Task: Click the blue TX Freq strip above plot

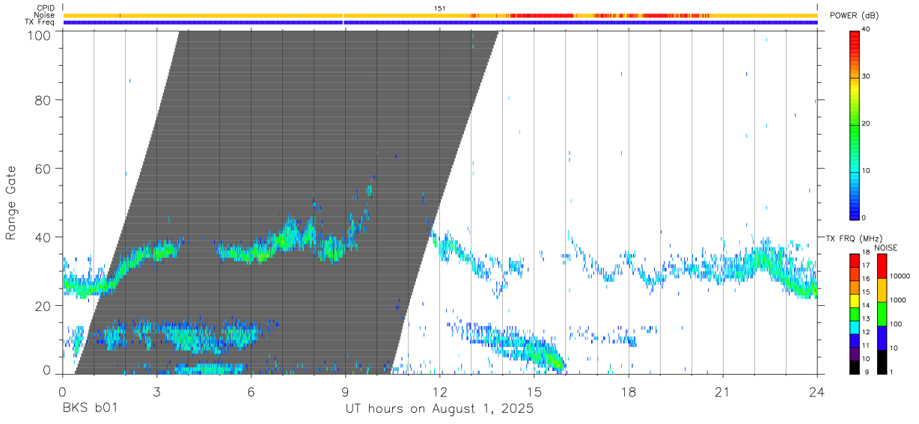Action: 440,22
